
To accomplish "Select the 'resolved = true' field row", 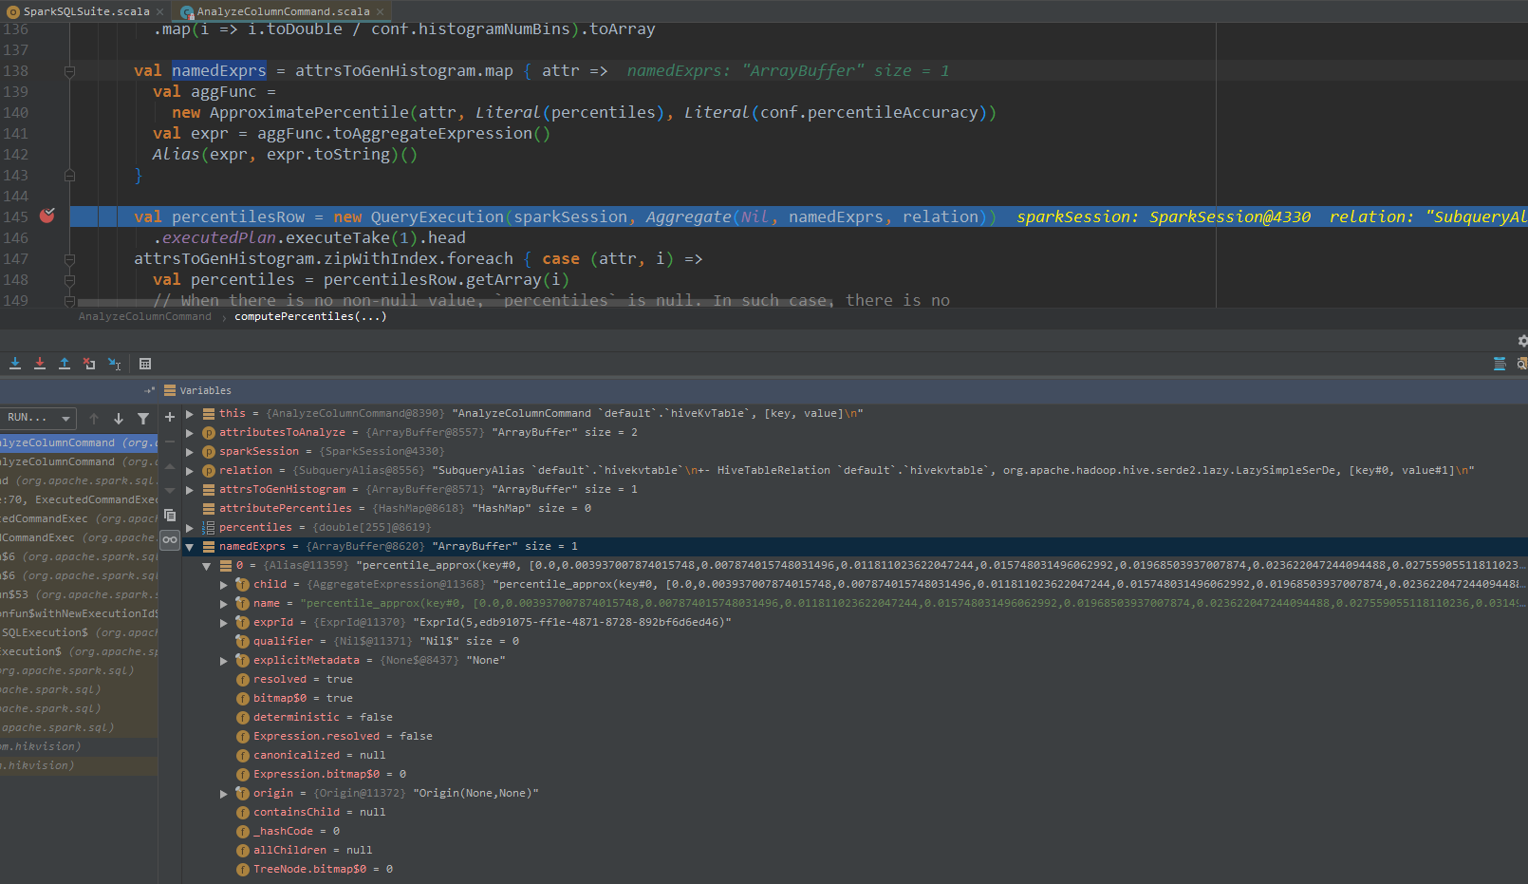I will pyautogui.click(x=855, y=680).
